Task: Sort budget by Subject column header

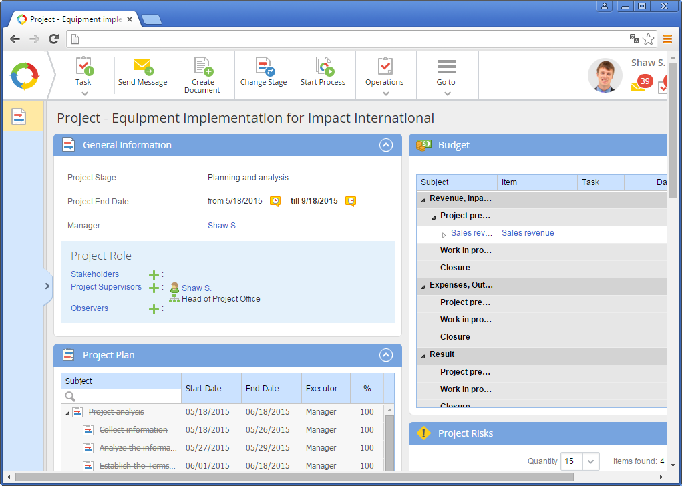Action: click(457, 182)
